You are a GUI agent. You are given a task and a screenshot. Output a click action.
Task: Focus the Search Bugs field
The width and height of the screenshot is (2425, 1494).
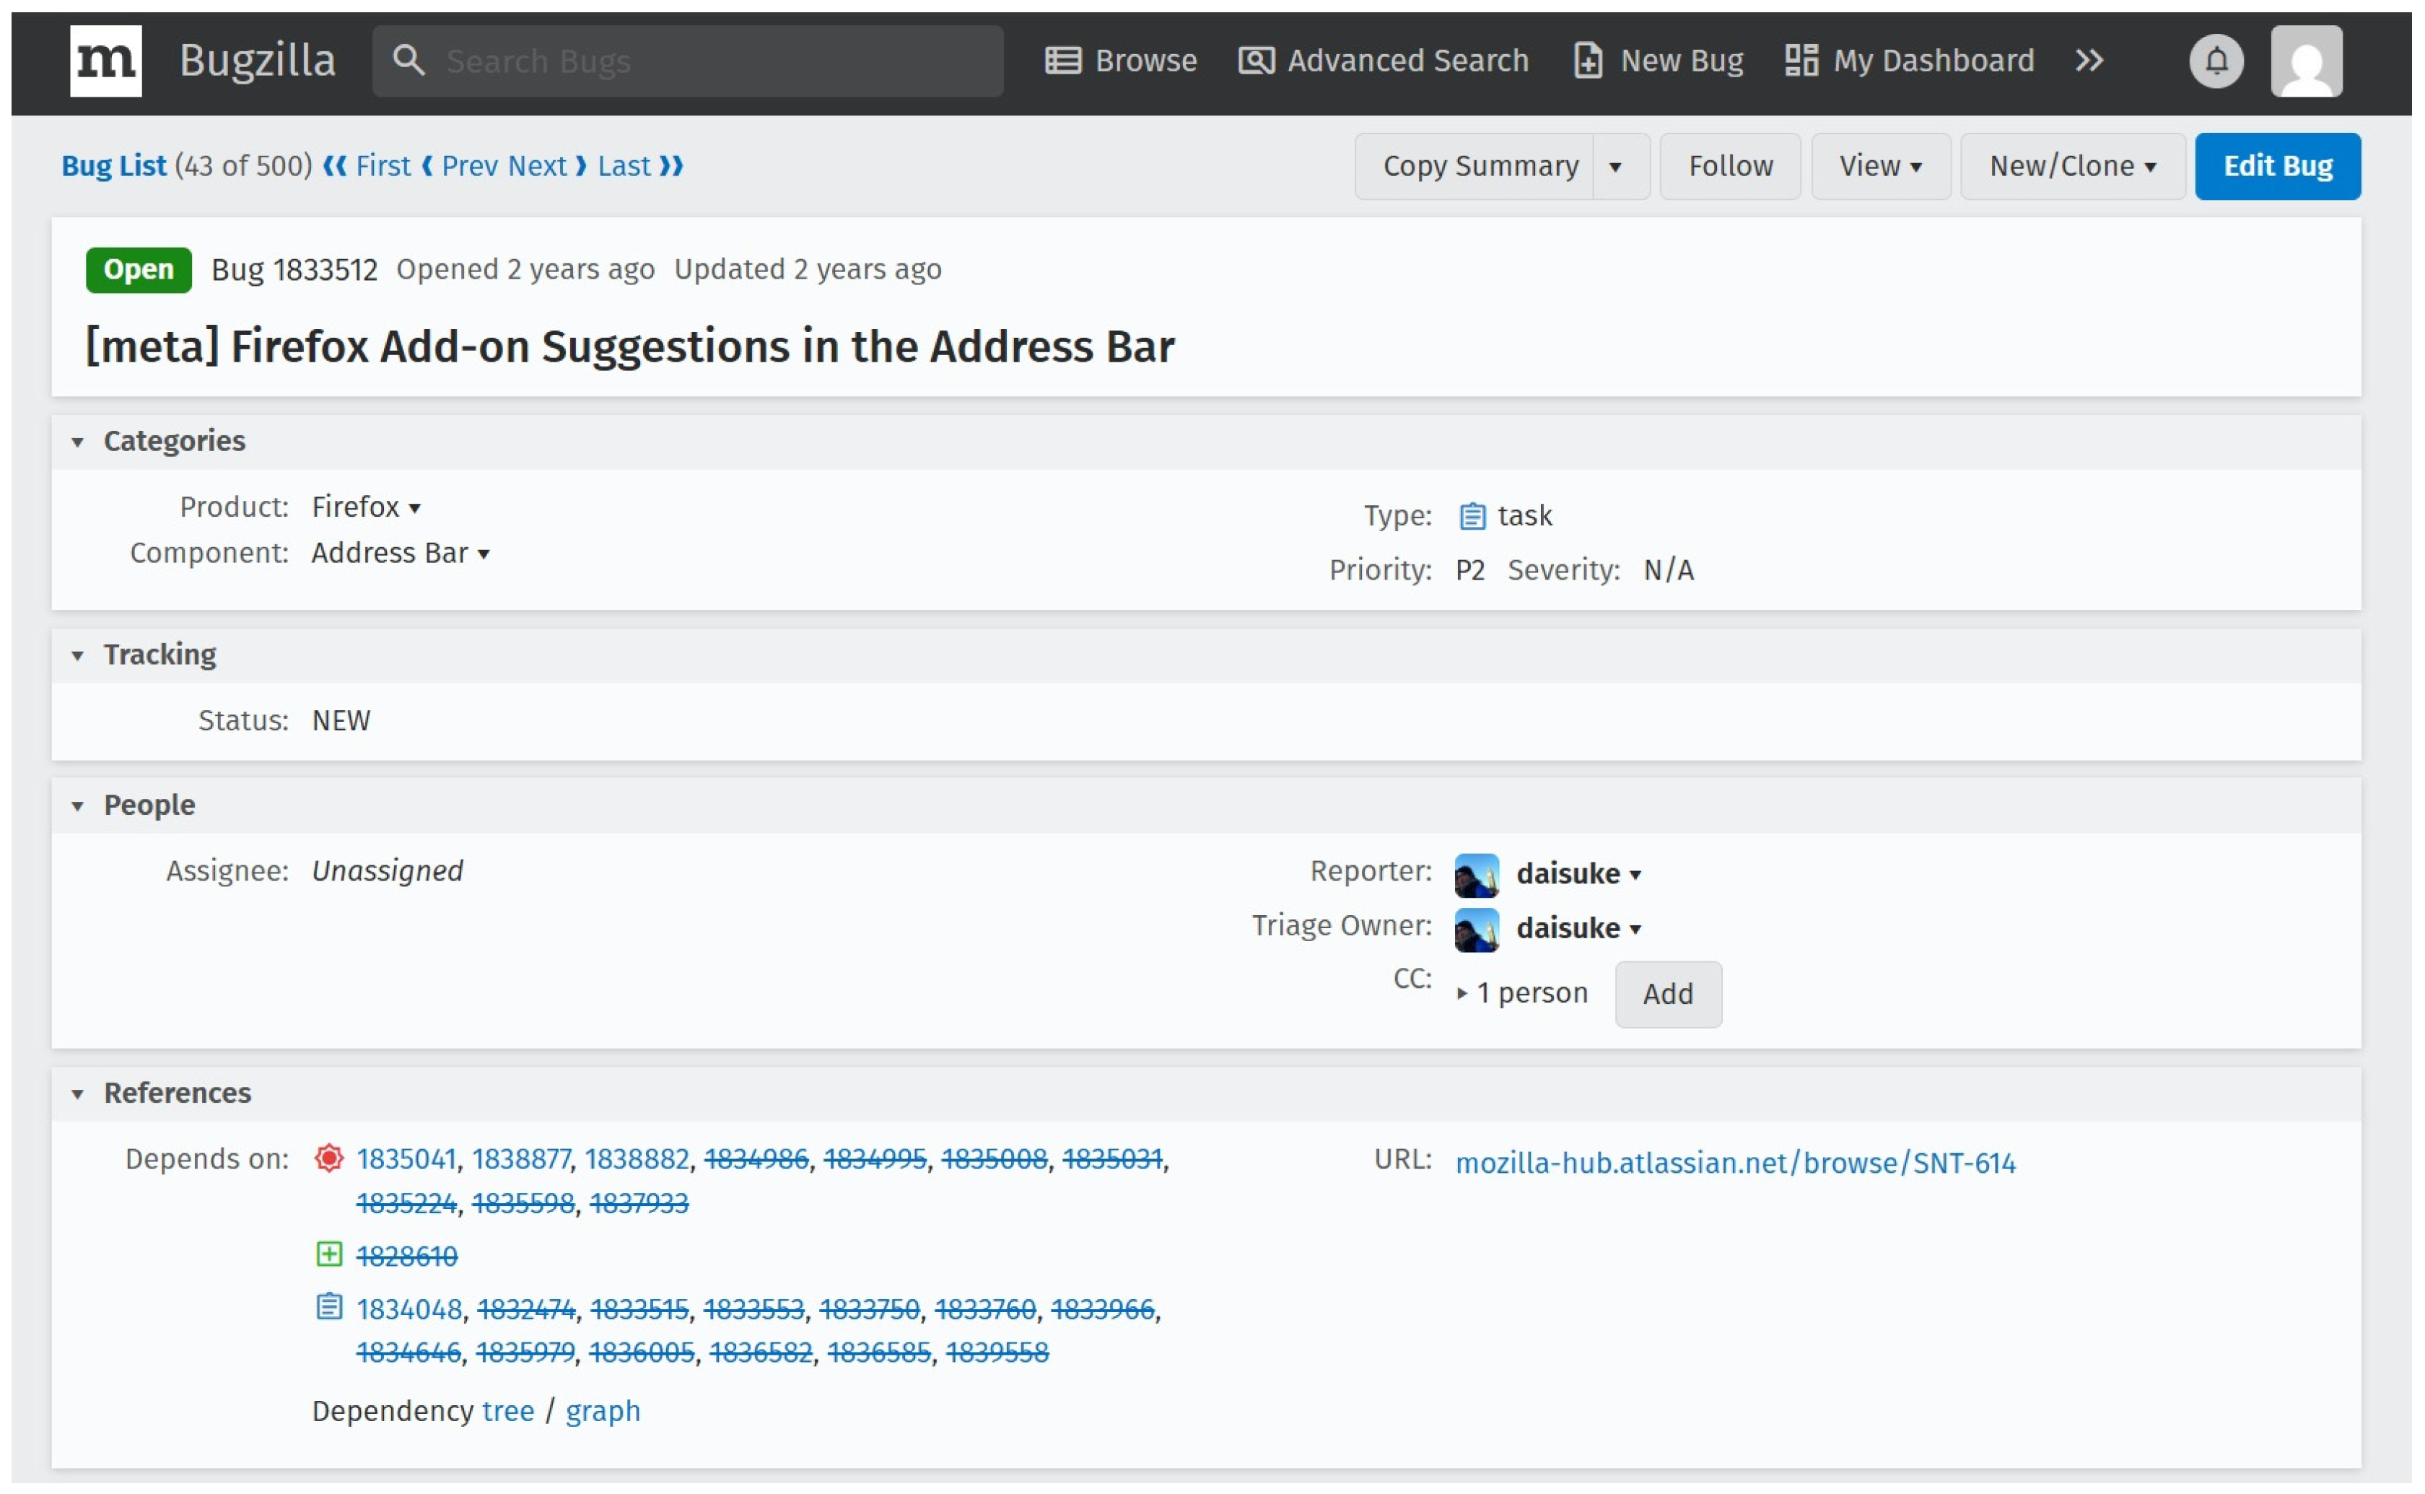[x=688, y=61]
